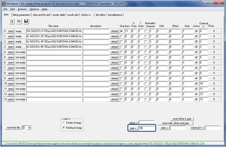226x147 pixels.
Task: Click the gain input field
Action: (147, 128)
